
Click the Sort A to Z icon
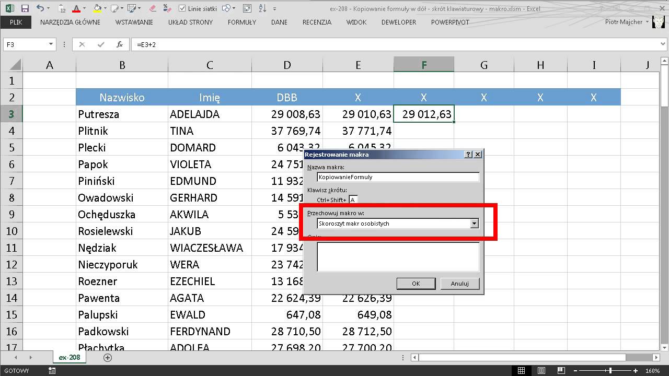[263, 8]
